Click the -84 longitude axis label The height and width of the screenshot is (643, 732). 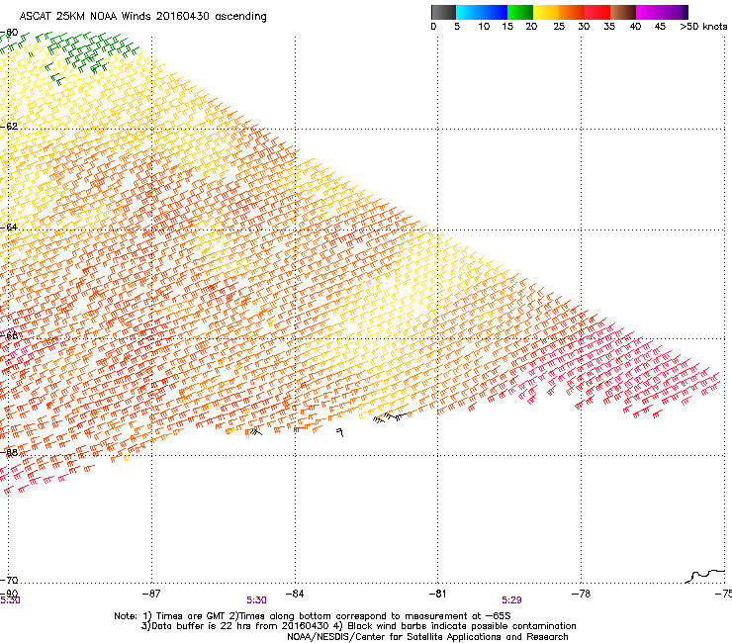click(294, 594)
